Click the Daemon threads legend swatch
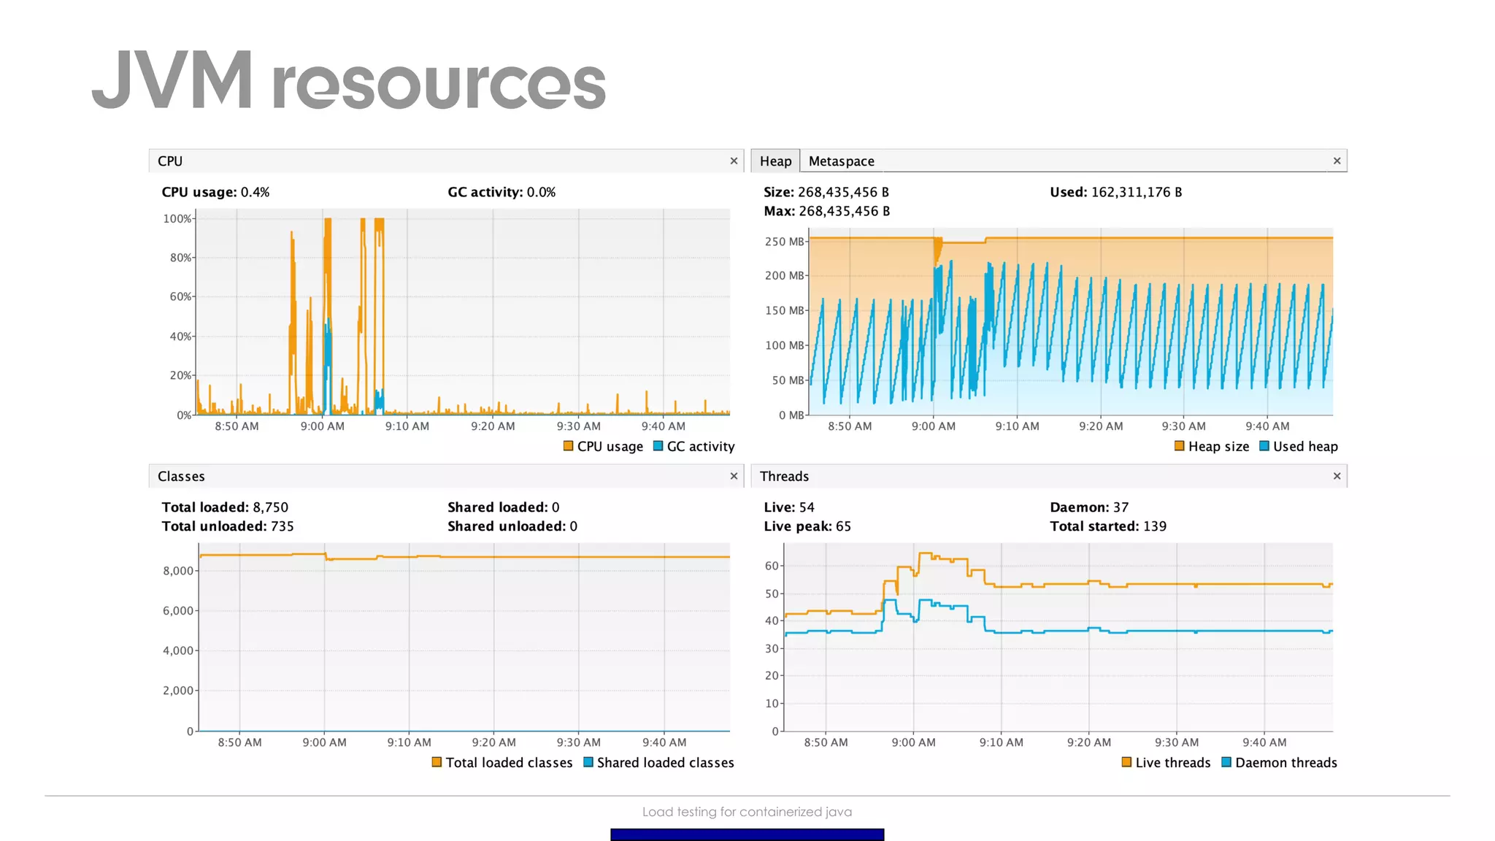Screen dimensions: 1495x841 tap(1226, 761)
